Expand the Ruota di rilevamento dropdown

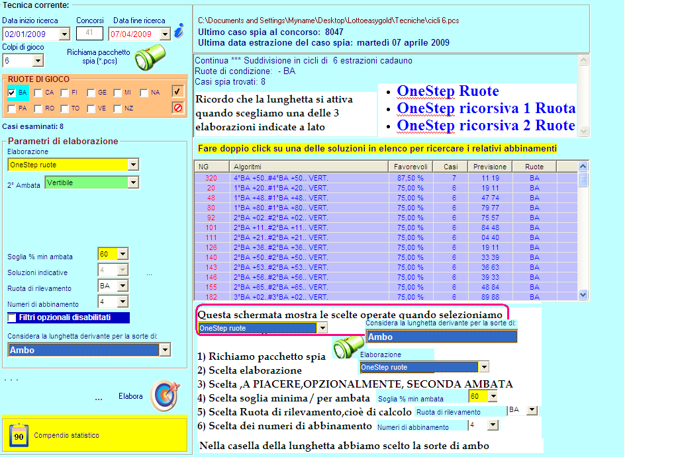(x=122, y=286)
